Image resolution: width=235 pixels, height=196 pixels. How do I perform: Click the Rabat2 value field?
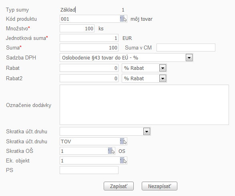(89, 78)
